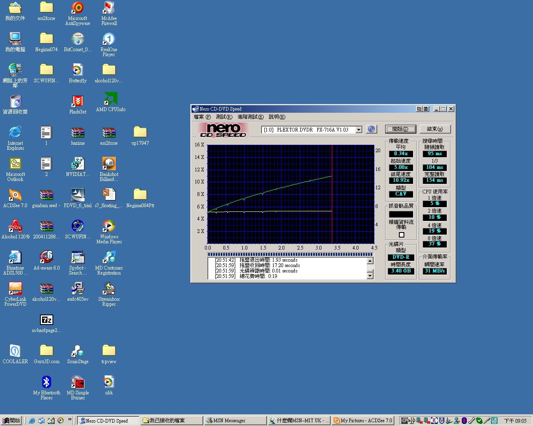Screen dimensions: 533x426
Task: Click the average speed value 8.34x
Action: click(x=401, y=154)
